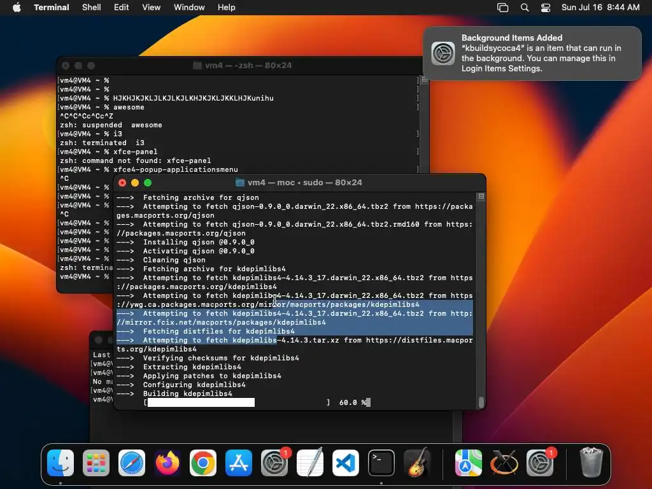Click the '^C^C^Cc^Cc^Z' line in zsh window
Image resolution: width=652 pixels, height=489 pixels.
[x=87, y=116]
